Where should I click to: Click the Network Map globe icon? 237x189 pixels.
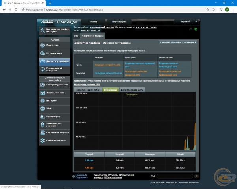43,45
